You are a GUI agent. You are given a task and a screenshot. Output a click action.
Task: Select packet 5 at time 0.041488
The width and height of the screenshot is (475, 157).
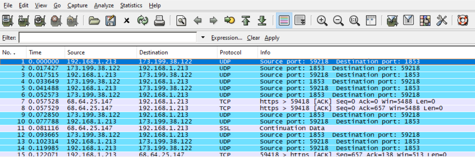tap(237, 88)
